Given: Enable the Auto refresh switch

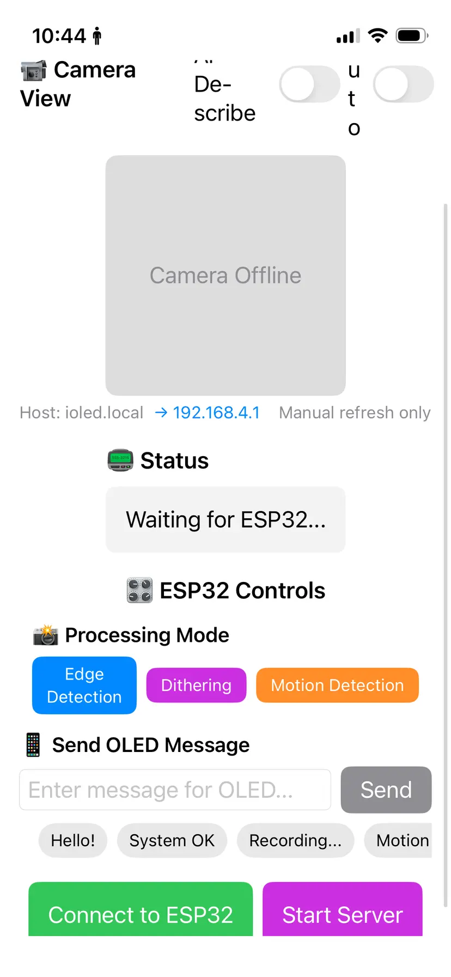Looking at the screenshot, I should [403, 84].
